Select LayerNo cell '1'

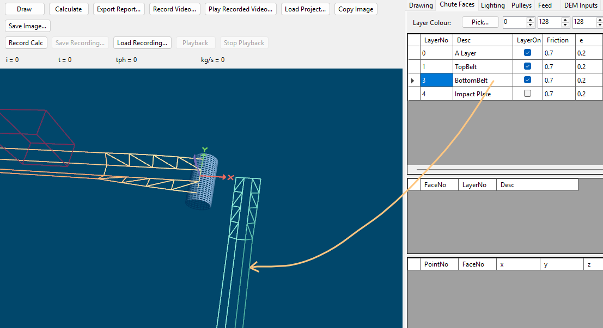click(x=436, y=66)
